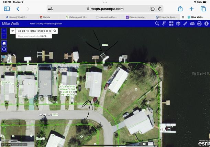210x147 pixels.
Task: Click the select parcels tool icon
Action: pyautogui.click(x=164, y=23)
